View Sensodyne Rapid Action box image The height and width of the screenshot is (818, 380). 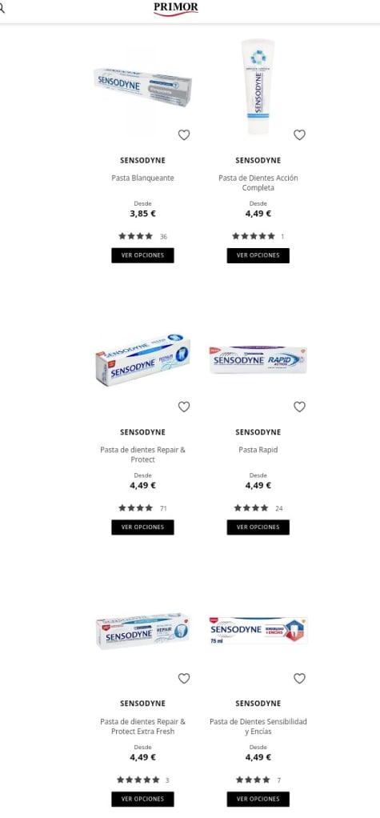pos(258,360)
